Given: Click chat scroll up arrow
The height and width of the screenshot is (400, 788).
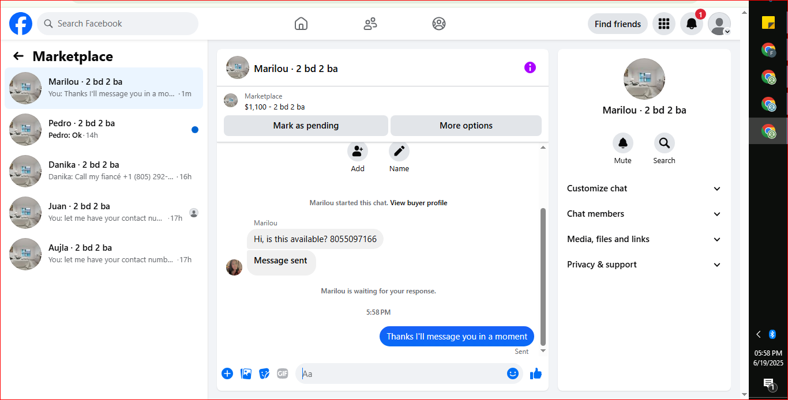Looking at the screenshot, I should point(543,148).
